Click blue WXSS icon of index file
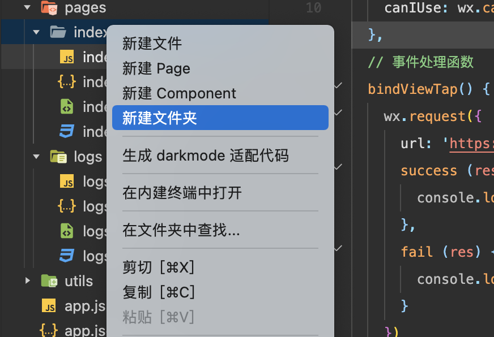Screen dimensions: 494x337 point(67,131)
